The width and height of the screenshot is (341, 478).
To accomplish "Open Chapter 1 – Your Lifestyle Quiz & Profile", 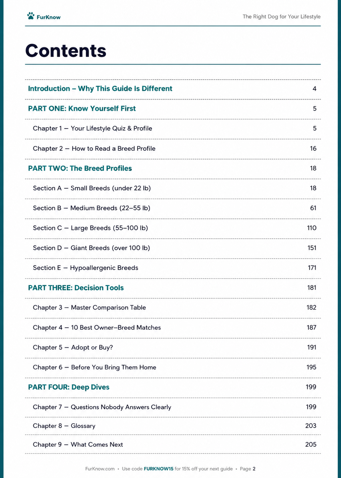I will (x=173, y=129).
